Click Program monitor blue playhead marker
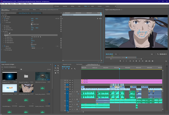This screenshot has width=169, height=115. 126,57
